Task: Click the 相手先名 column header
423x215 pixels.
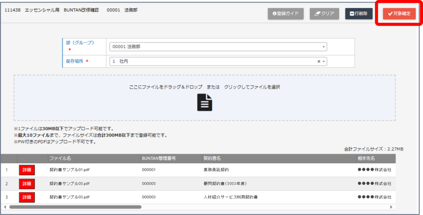Action: pyautogui.click(x=366, y=158)
